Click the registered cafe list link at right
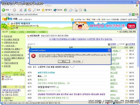This screenshot has height=105, width=140. pos(127,32)
